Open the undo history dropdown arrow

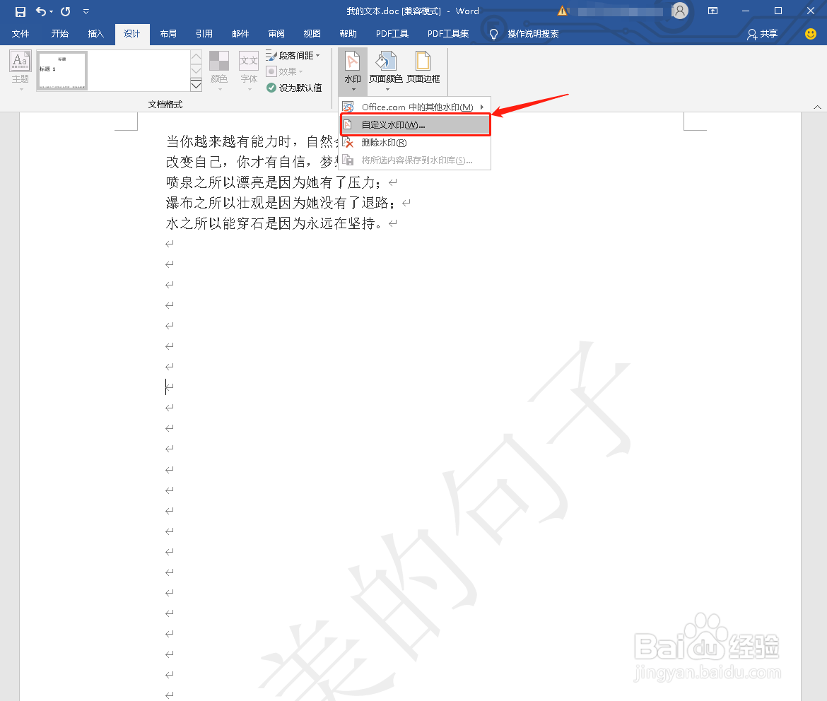point(51,11)
